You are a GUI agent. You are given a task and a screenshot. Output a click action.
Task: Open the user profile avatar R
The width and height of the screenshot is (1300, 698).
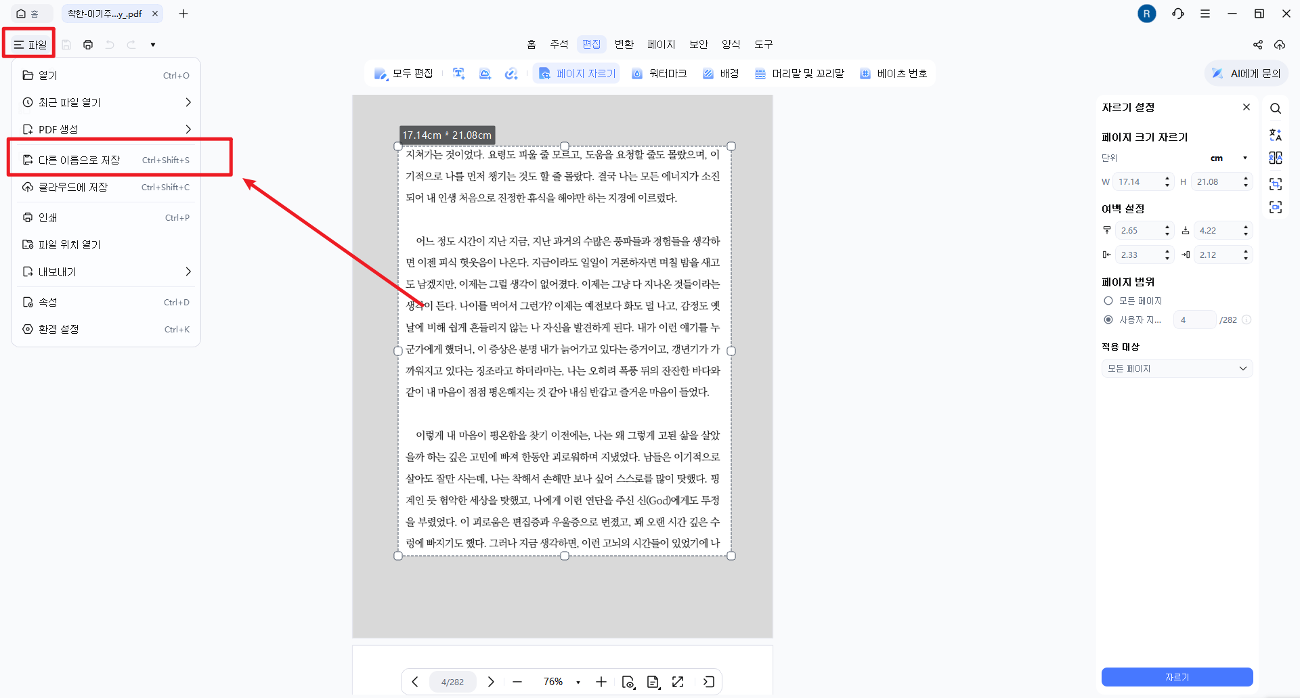[1147, 14]
